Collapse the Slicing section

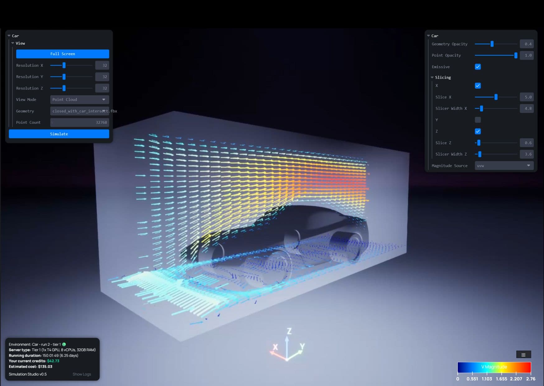point(432,77)
